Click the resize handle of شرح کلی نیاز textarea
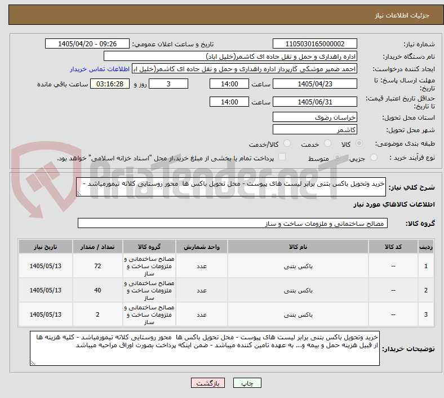This screenshot has width=444, height=398. (79, 194)
